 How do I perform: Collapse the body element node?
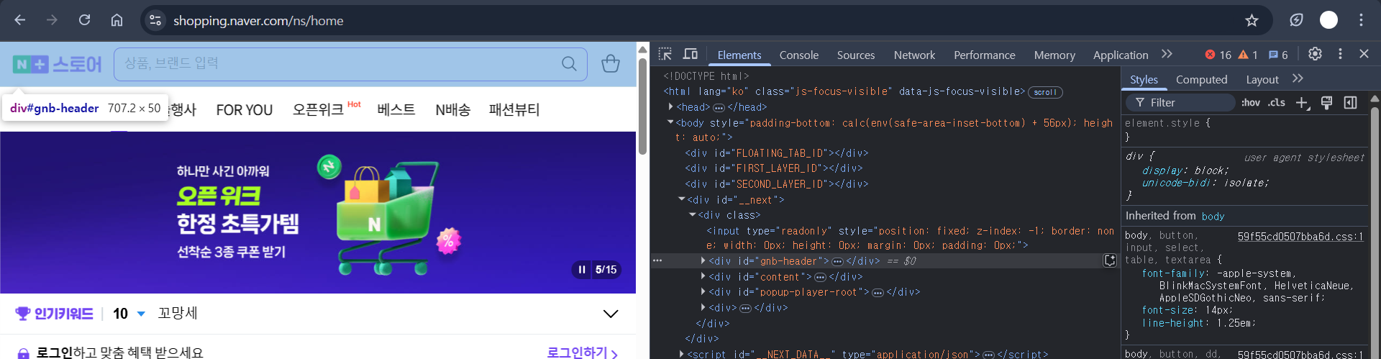point(670,122)
